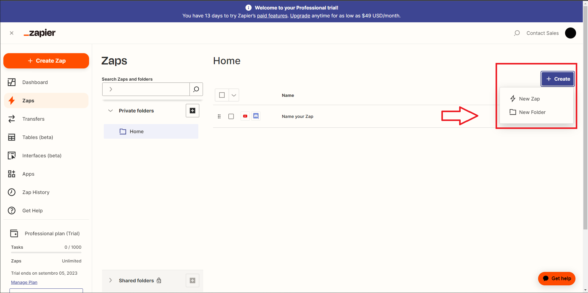Open the dropdown beside the select-all checkbox
This screenshot has height=293, width=588.
234,95
